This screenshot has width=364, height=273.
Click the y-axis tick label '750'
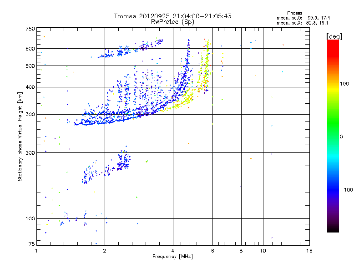click(x=30, y=29)
